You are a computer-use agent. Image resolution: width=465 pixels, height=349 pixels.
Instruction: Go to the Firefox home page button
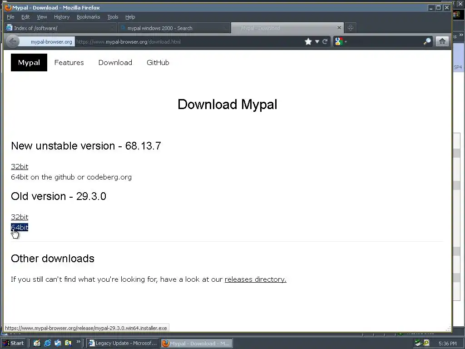click(x=442, y=41)
